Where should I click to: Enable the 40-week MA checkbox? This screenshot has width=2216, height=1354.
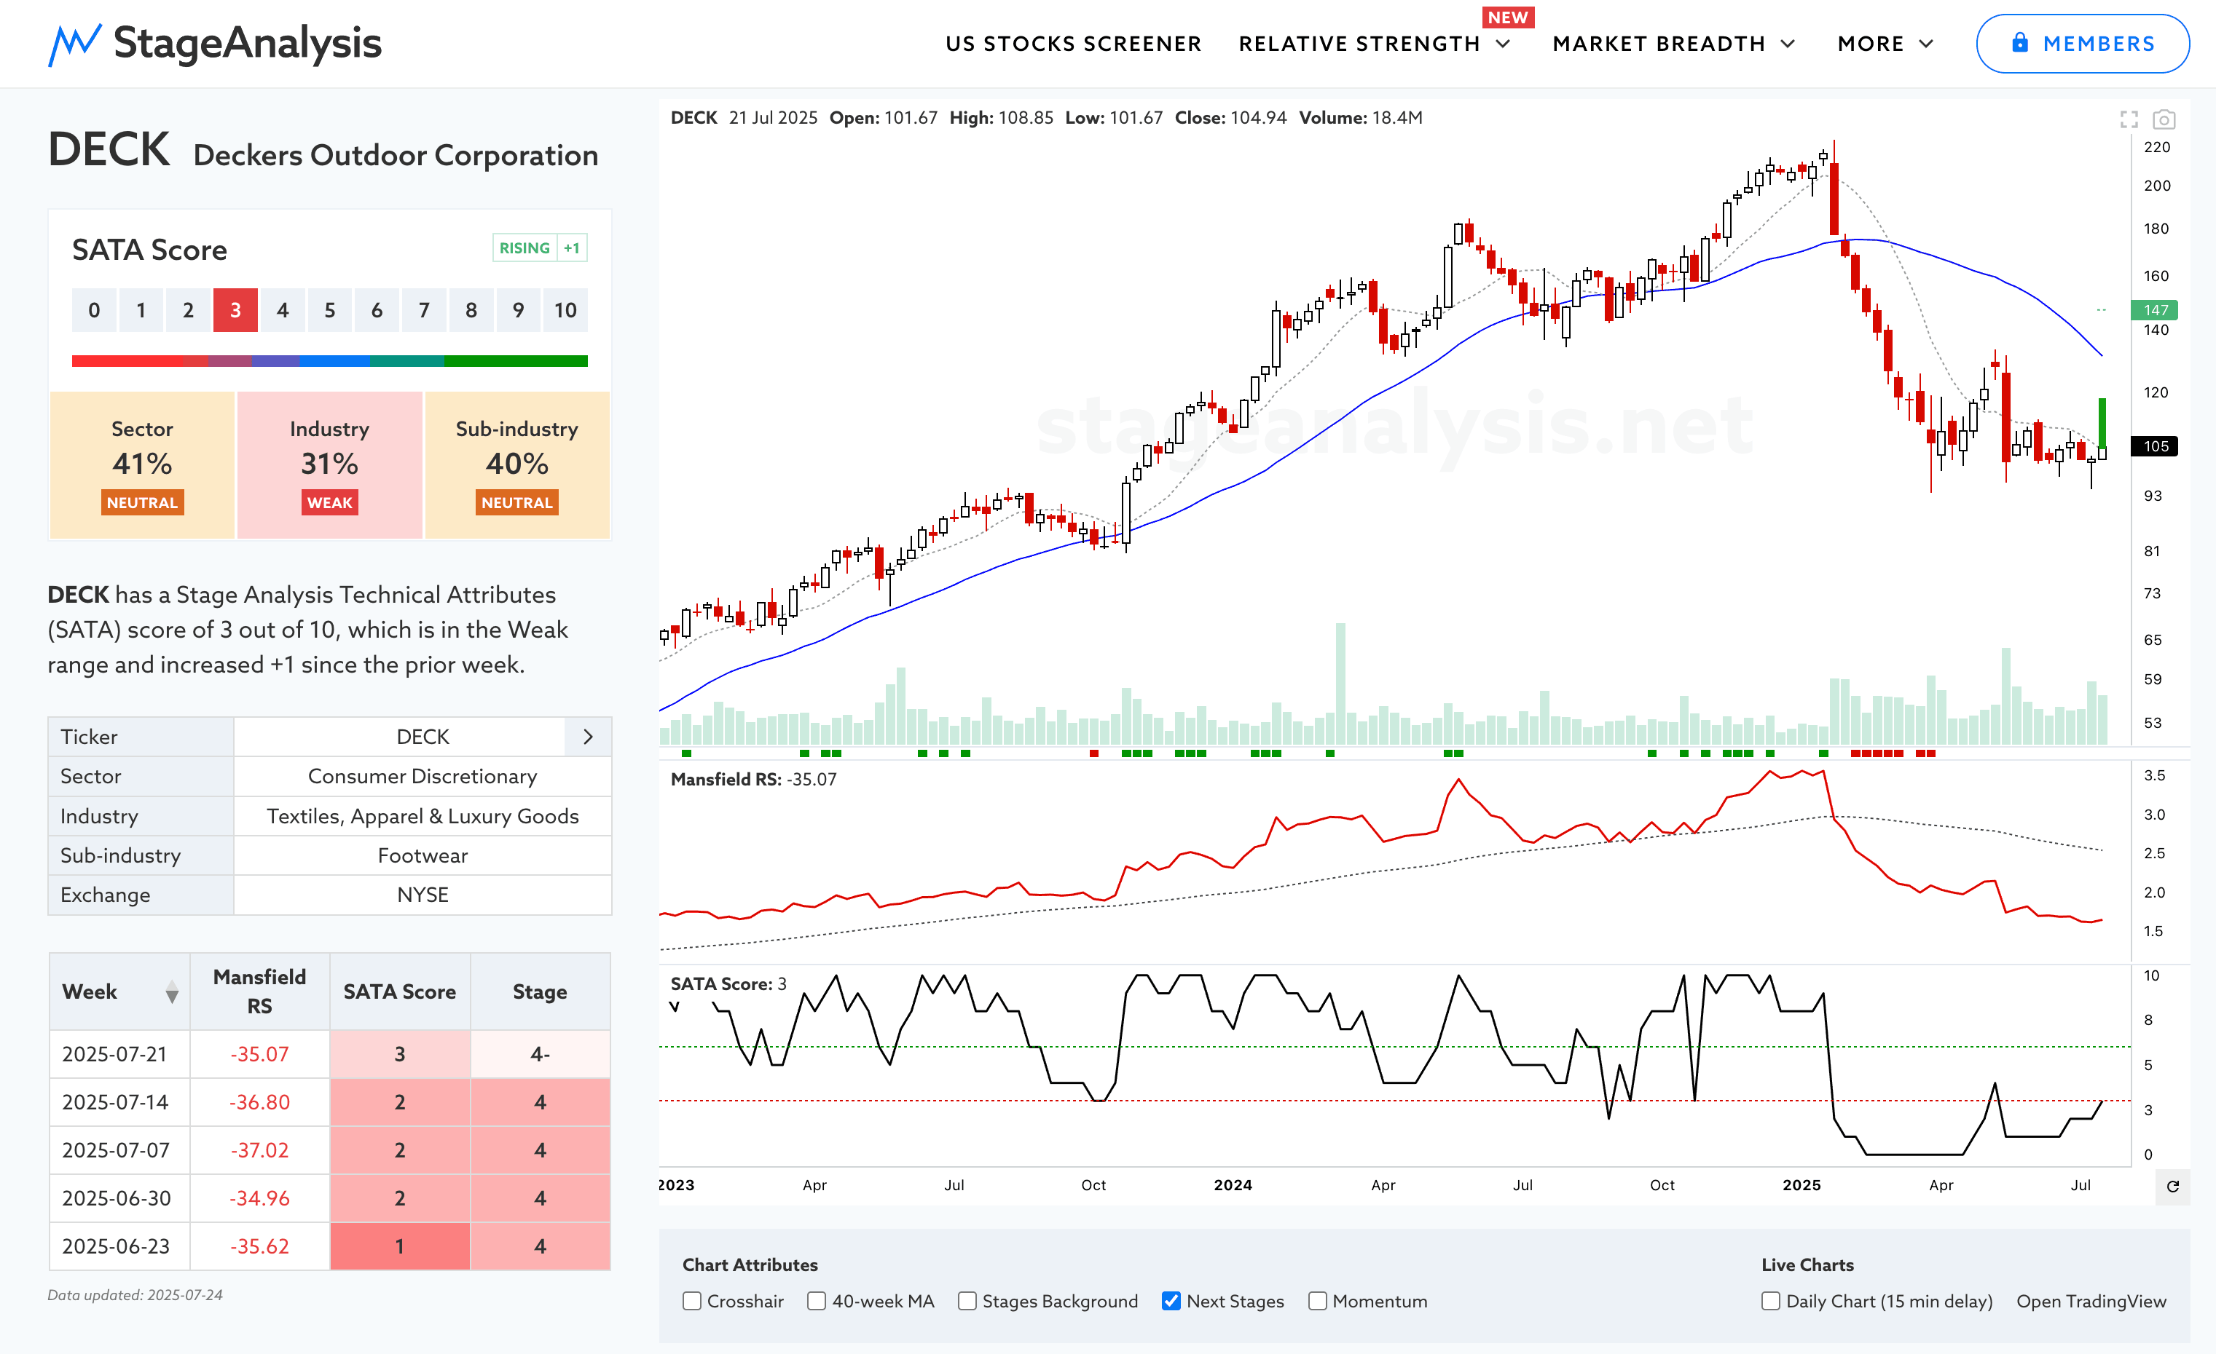pyautogui.click(x=817, y=1301)
